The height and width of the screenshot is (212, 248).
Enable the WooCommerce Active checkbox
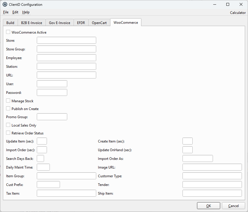point(8,32)
